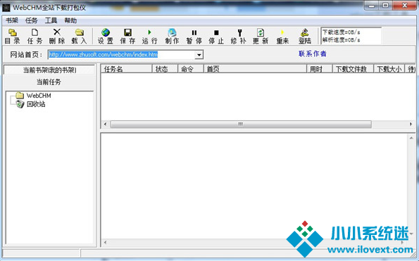Click the 更新 (Update) refresh icon

coord(261,32)
